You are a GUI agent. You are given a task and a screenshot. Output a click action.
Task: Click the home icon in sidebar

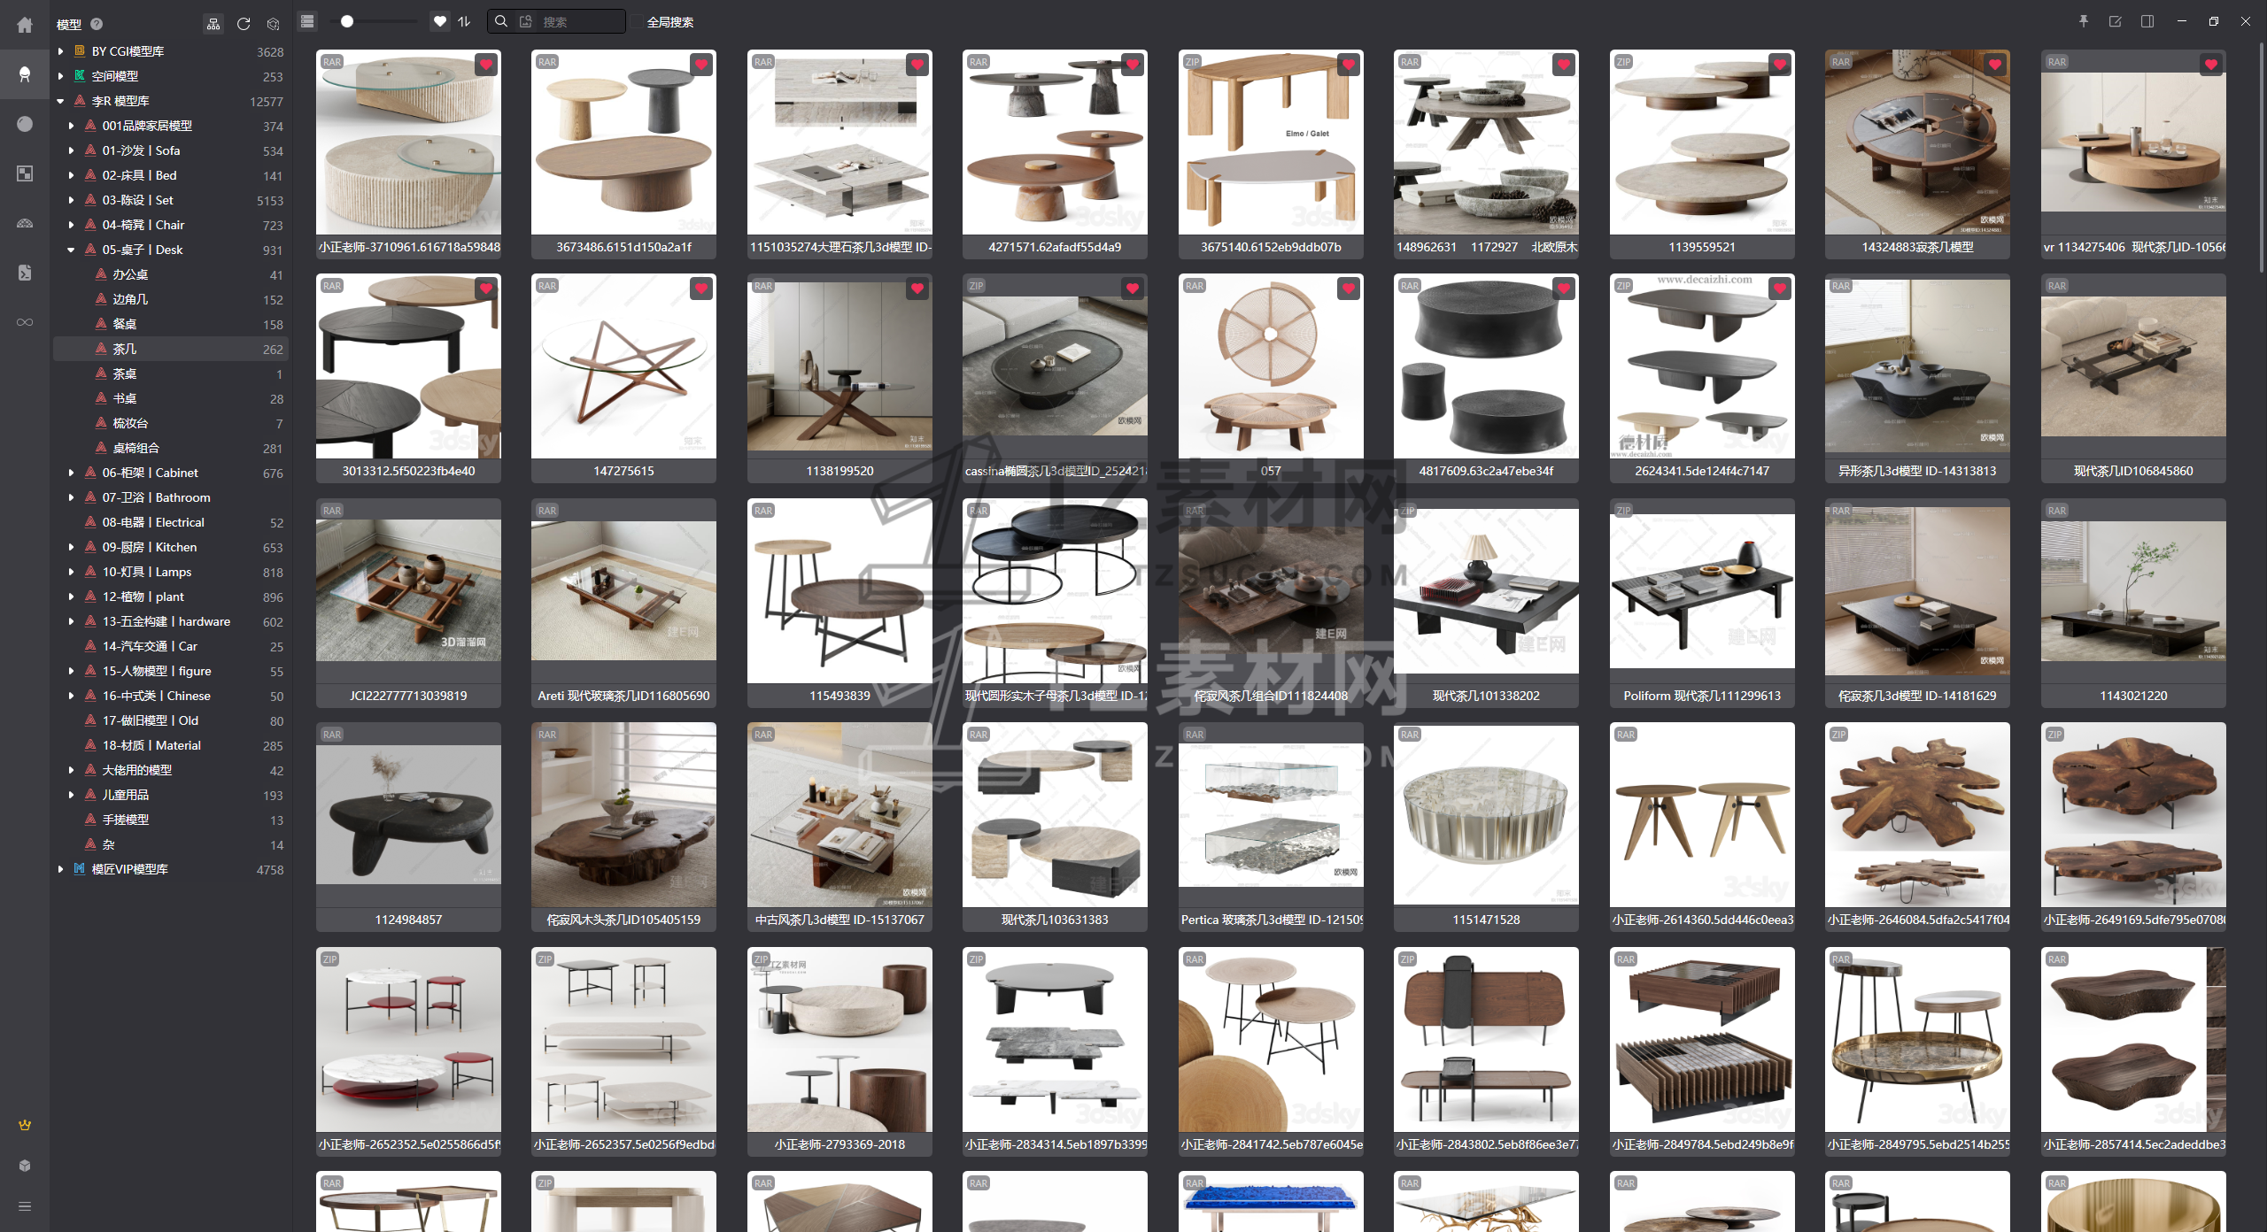(x=25, y=25)
